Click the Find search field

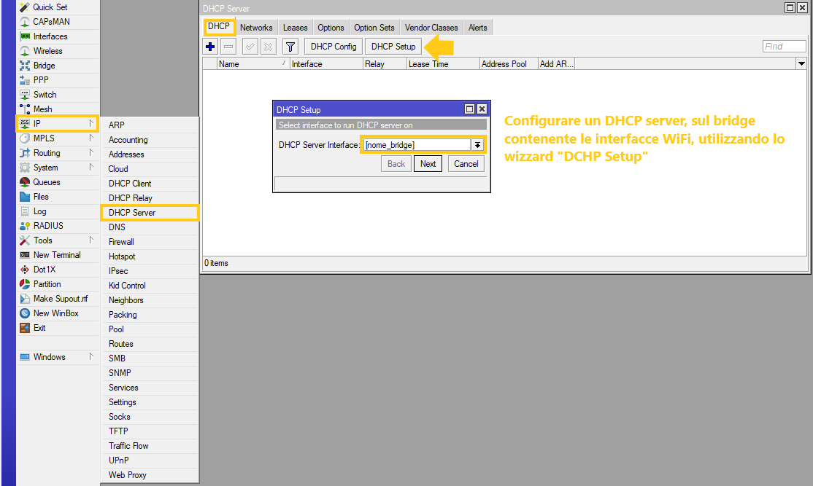point(785,47)
